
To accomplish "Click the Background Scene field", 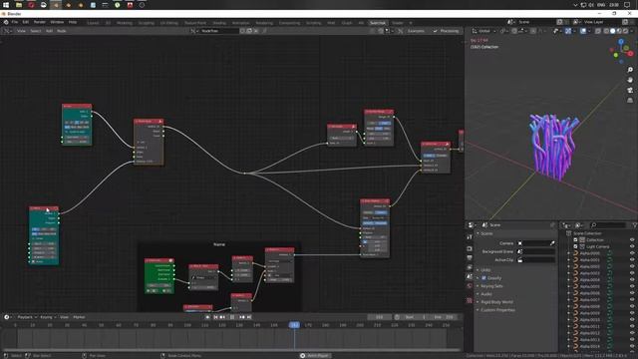I will [536, 251].
